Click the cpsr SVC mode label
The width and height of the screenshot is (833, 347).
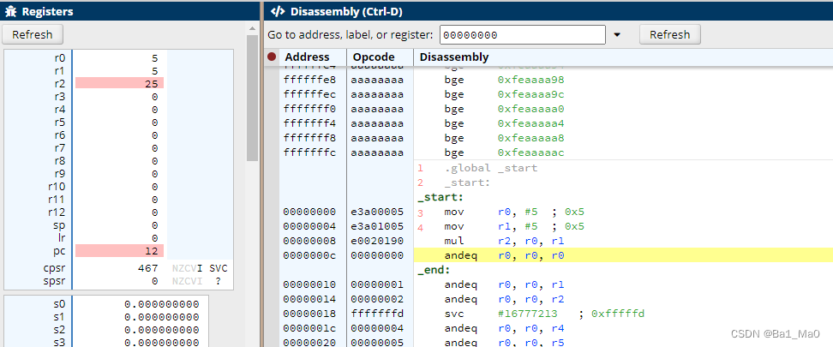tap(218, 268)
